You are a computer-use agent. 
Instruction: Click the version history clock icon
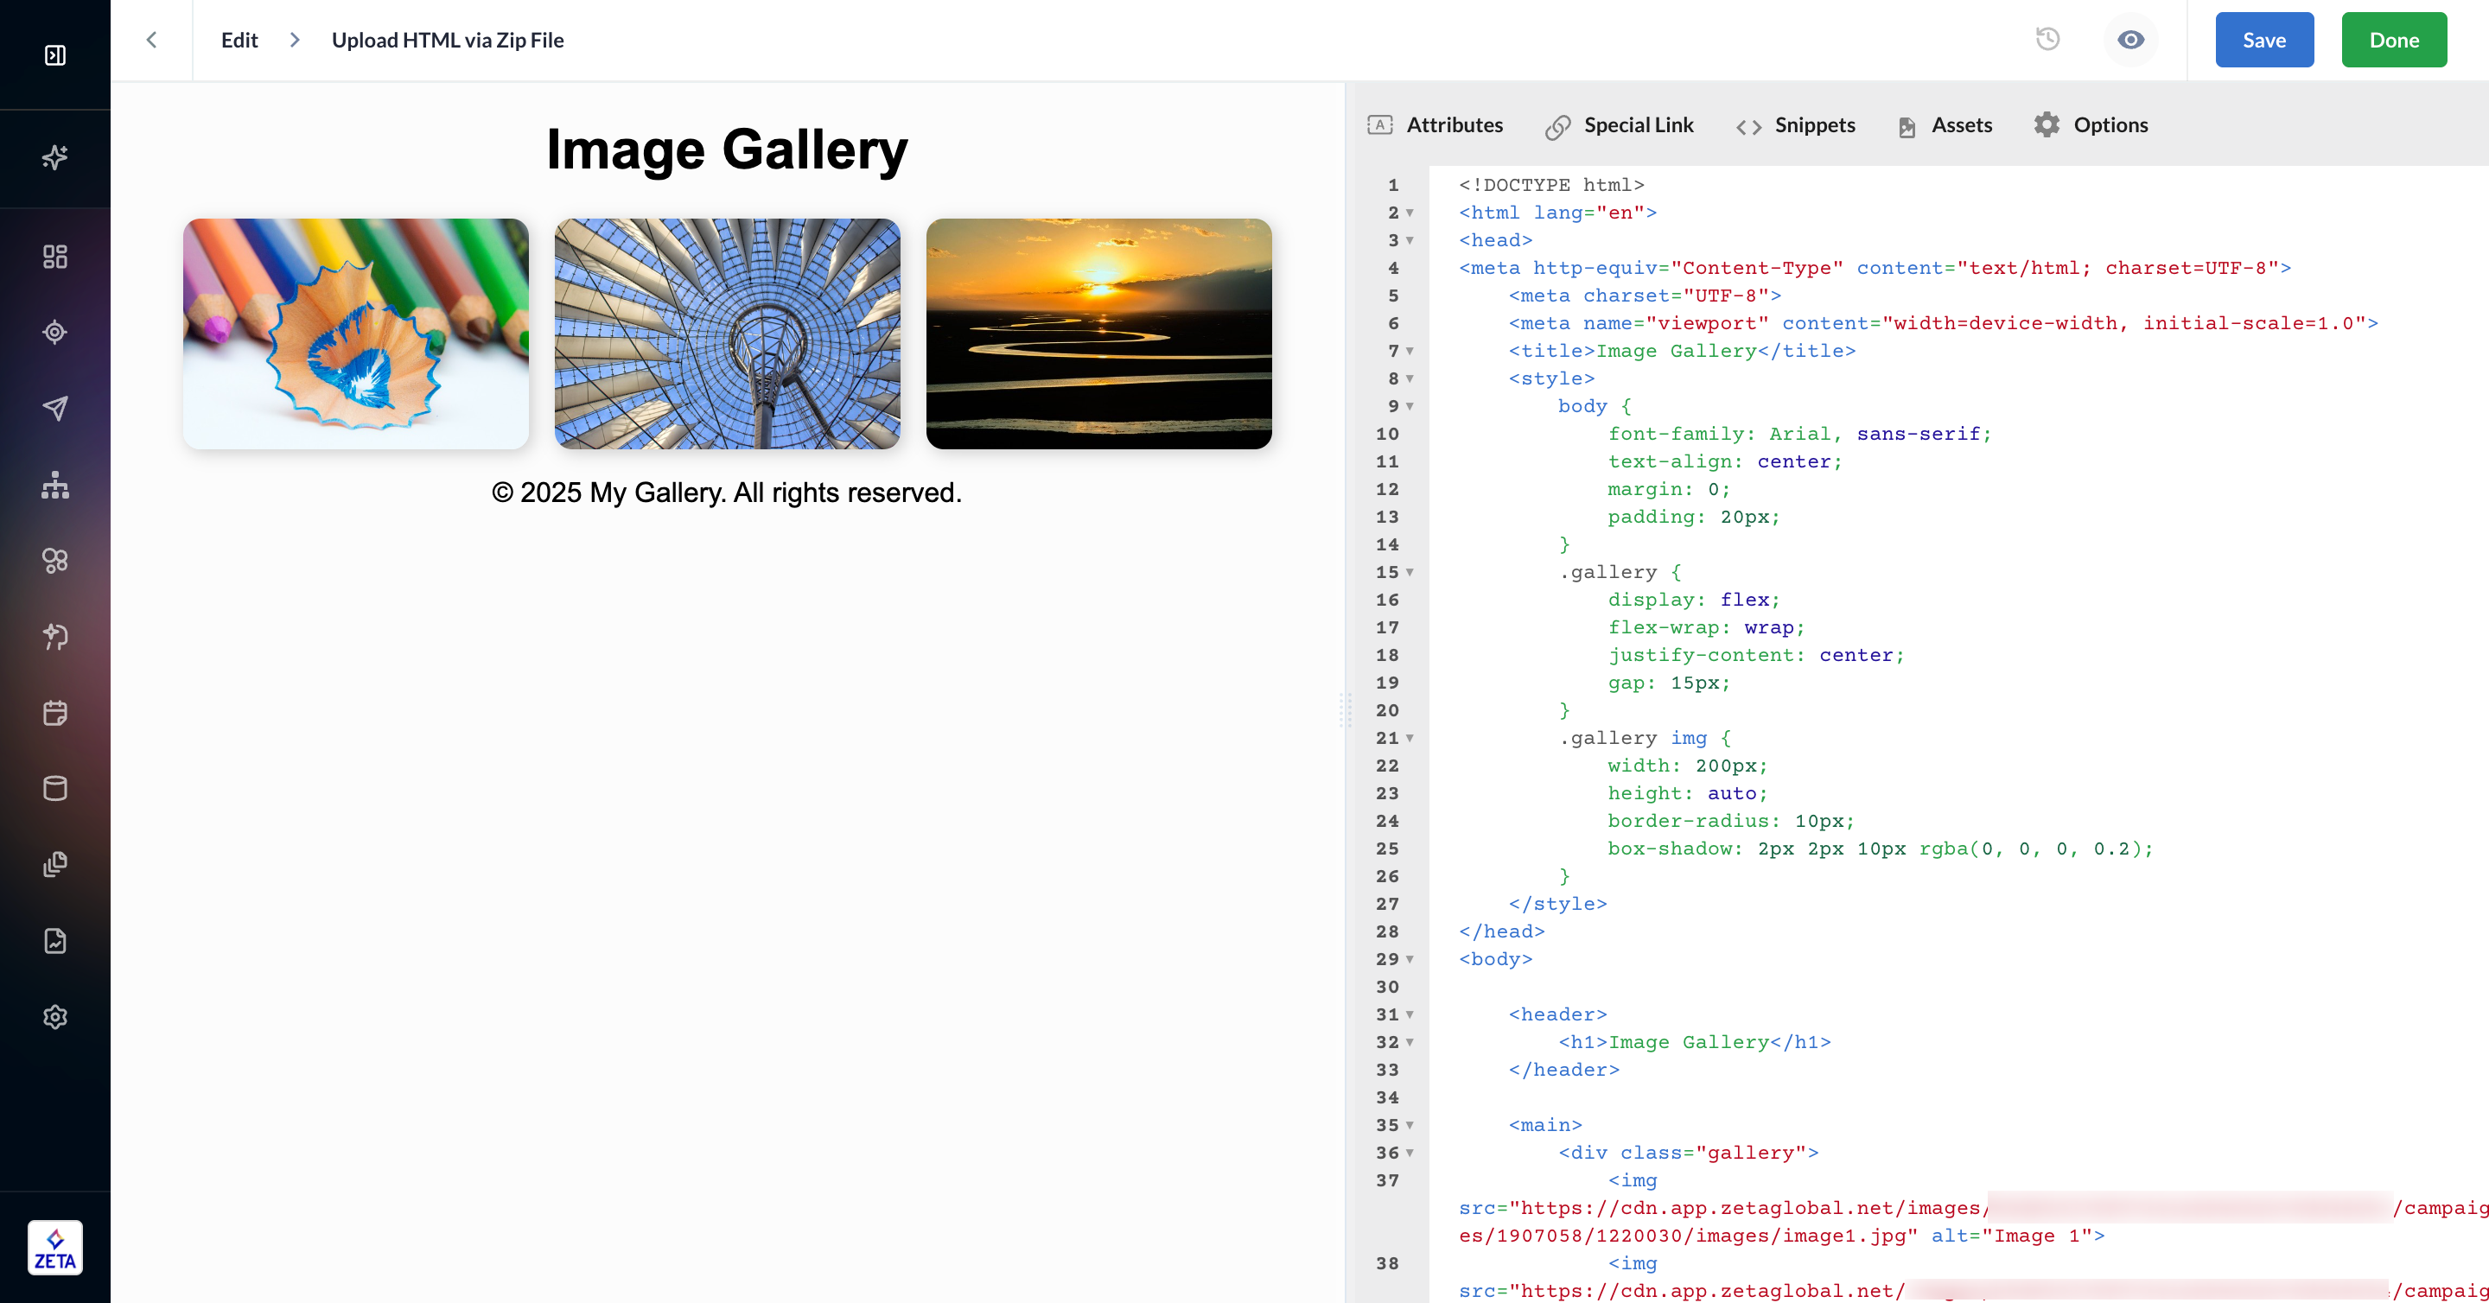pos(2047,40)
